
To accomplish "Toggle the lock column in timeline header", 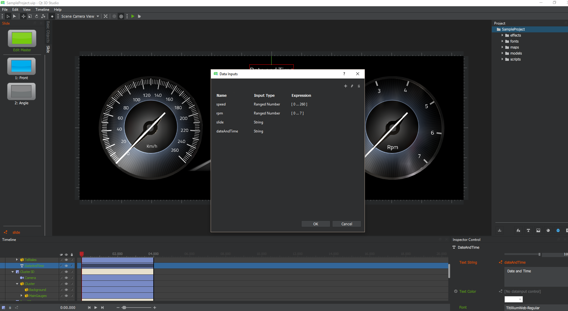I will pyautogui.click(x=72, y=255).
